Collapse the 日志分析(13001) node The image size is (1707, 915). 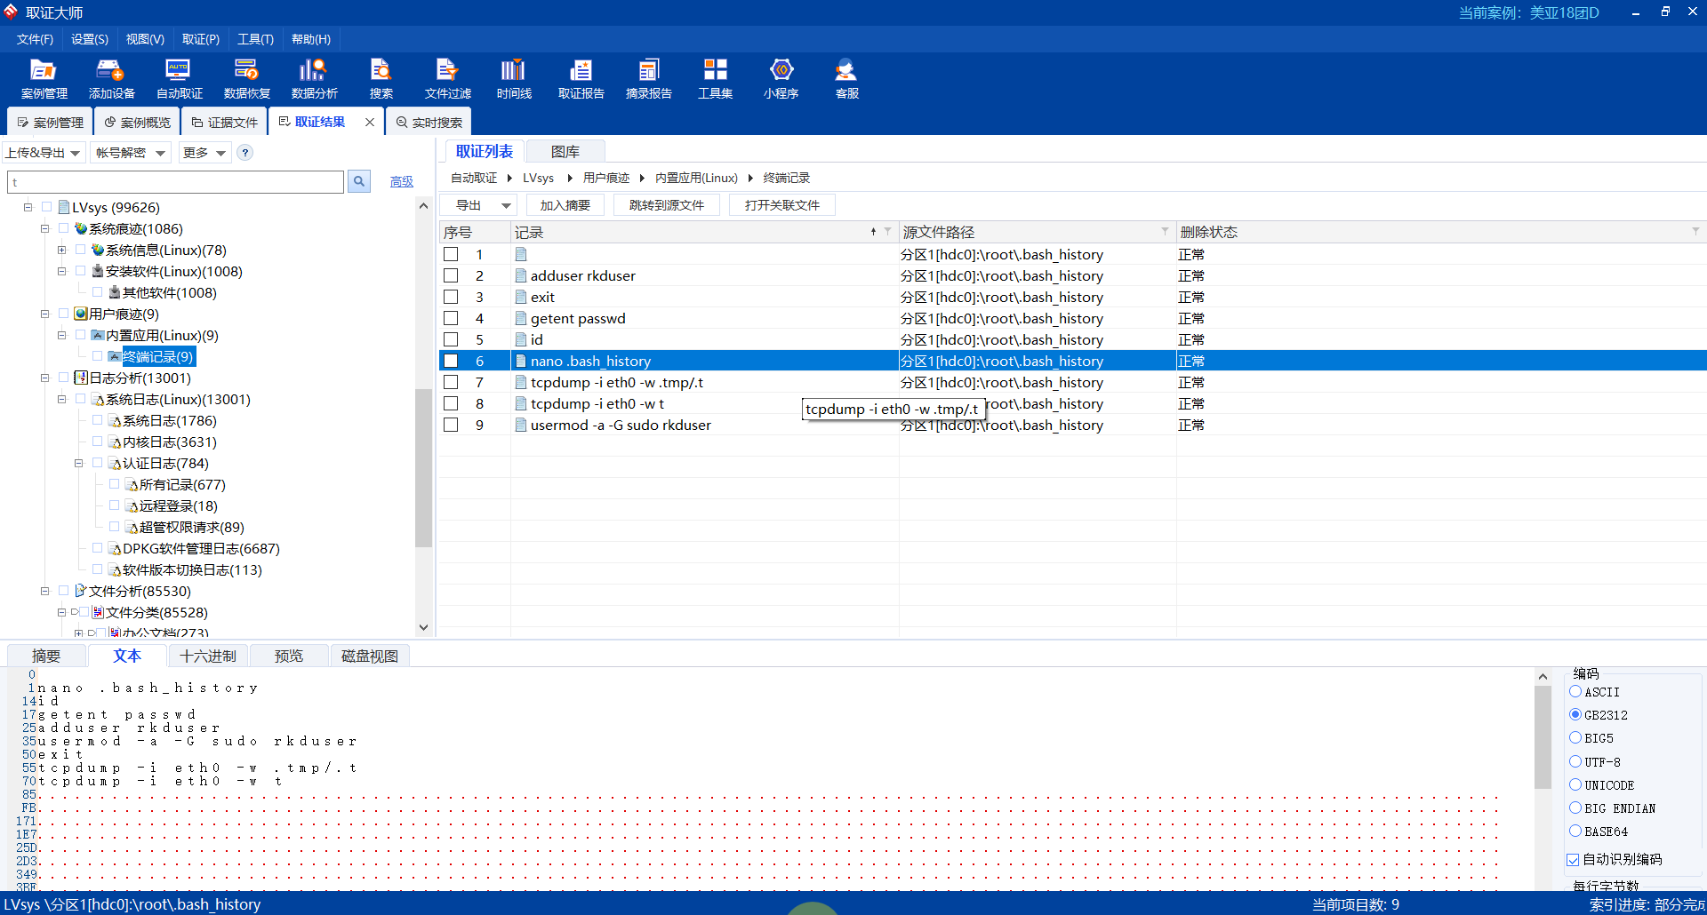tap(45, 378)
